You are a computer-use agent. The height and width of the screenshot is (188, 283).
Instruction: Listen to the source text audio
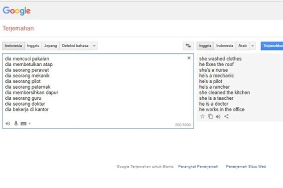[8, 123]
